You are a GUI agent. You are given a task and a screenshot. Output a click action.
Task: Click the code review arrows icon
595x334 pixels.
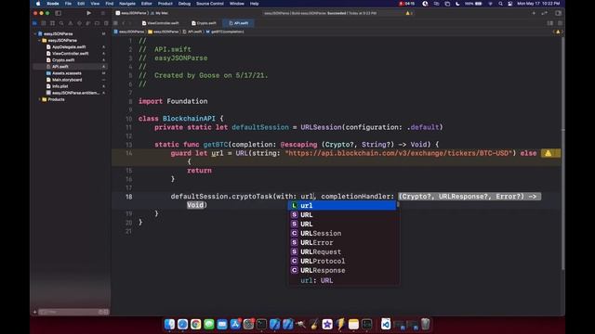(545, 13)
